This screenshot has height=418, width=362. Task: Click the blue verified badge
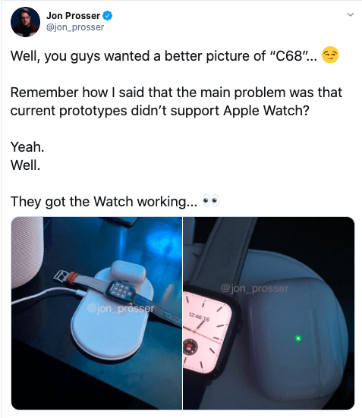point(107,16)
